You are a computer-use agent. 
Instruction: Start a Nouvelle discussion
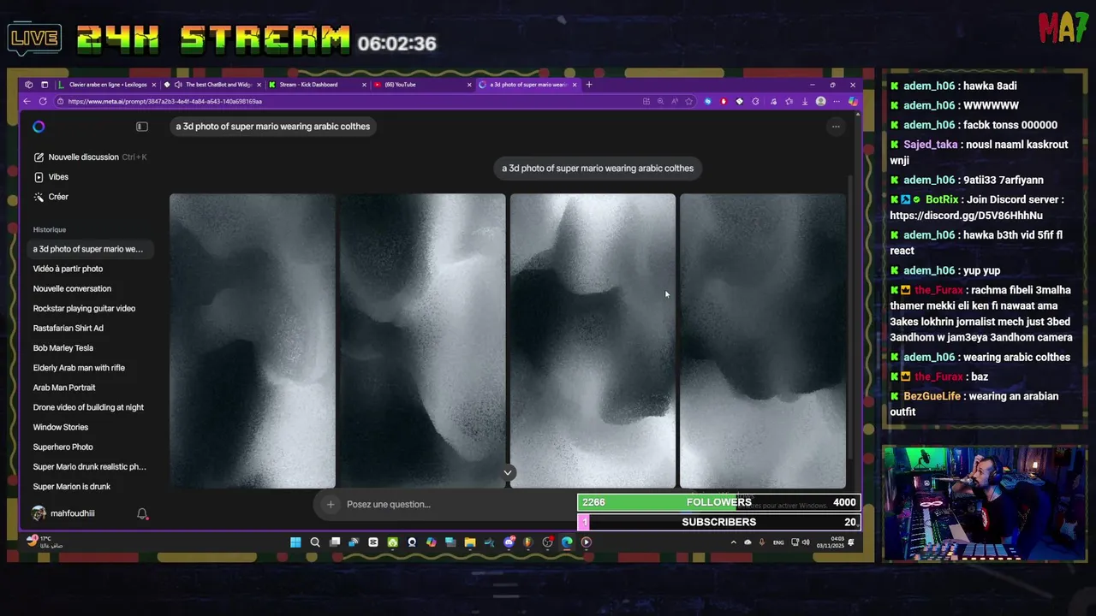tap(90, 157)
